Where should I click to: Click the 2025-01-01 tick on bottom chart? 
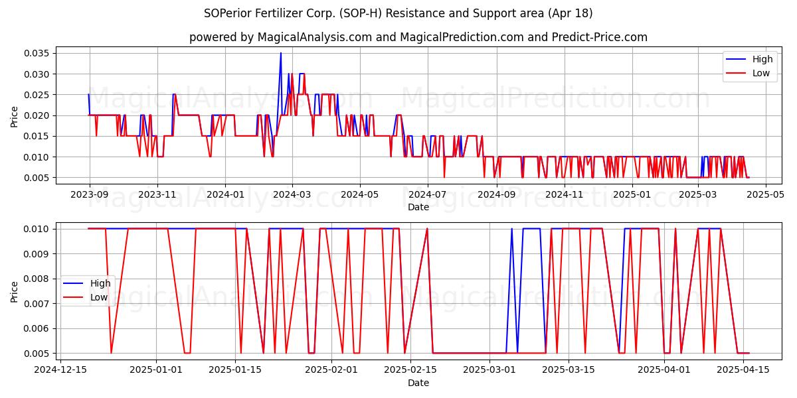pyautogui.click(x=157, y=370)
